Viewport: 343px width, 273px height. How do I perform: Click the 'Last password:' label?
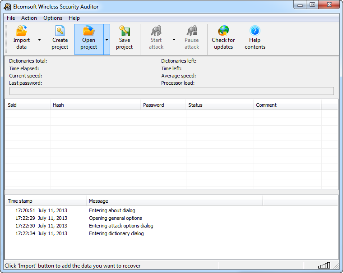[26, 83]
